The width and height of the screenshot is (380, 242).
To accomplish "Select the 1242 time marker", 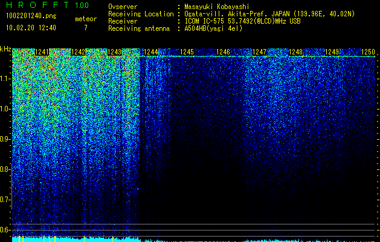I will [x=79, y=52].
